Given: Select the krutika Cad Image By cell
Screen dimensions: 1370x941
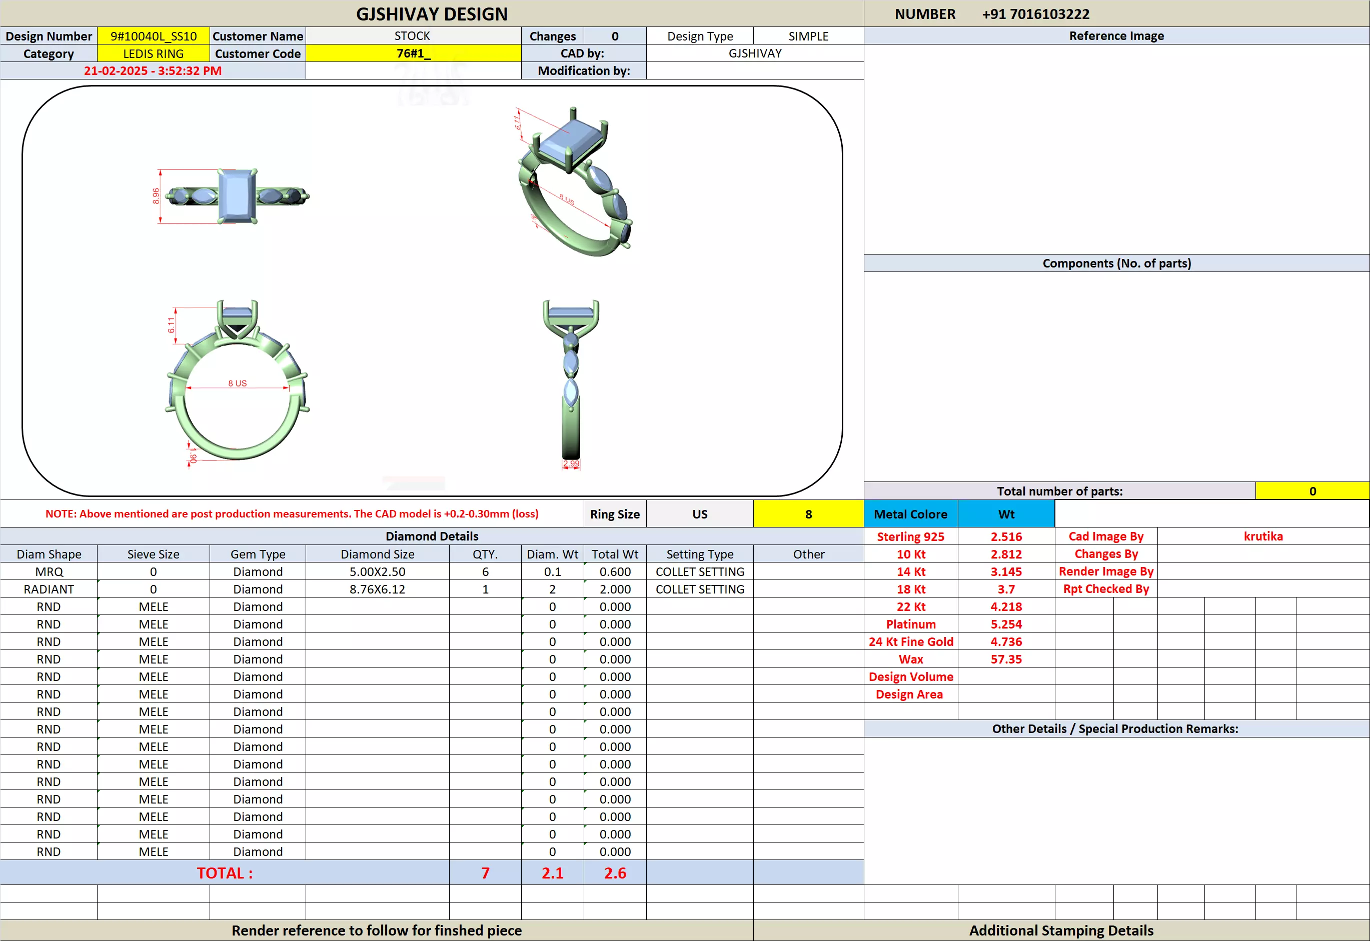Looking at the screenshot, I should pos(1262,536).
